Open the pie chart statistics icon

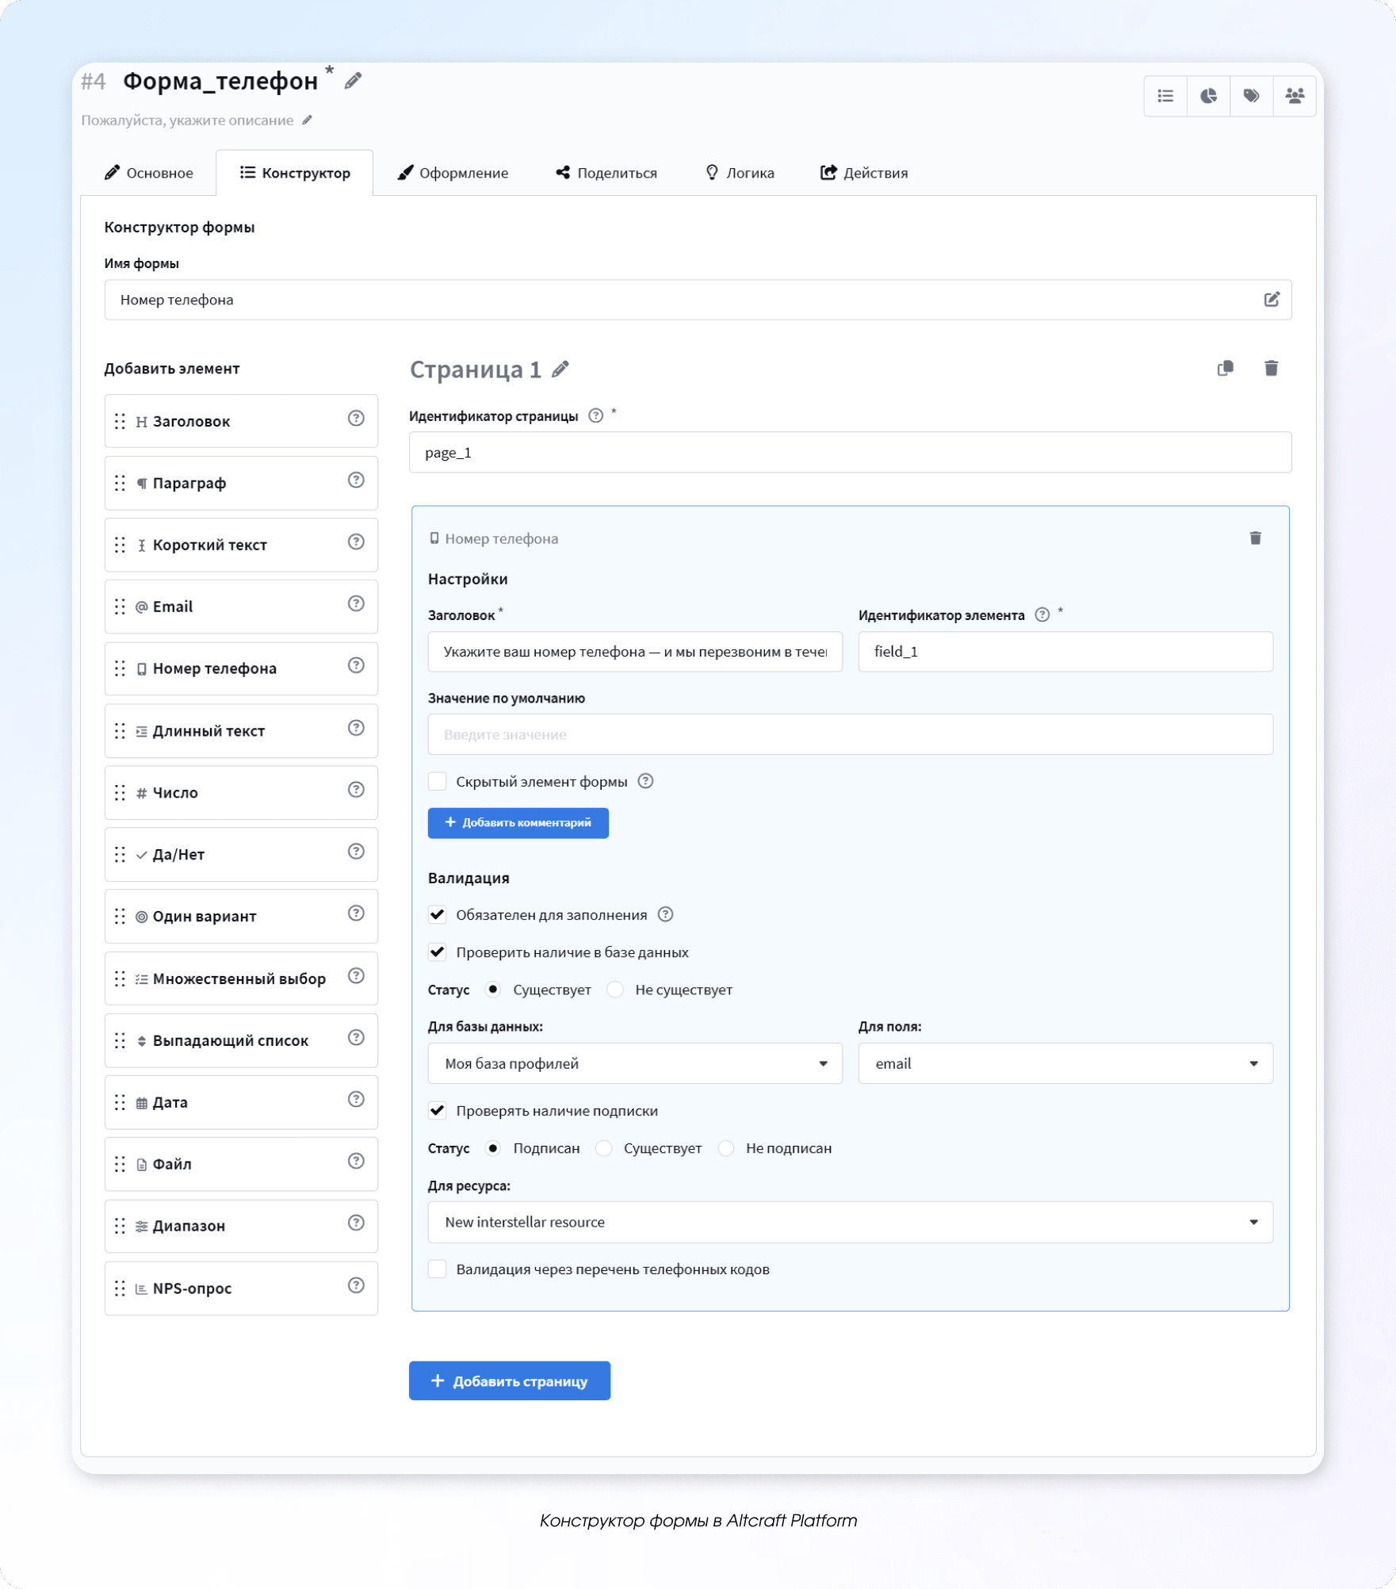coord(1208,96)
